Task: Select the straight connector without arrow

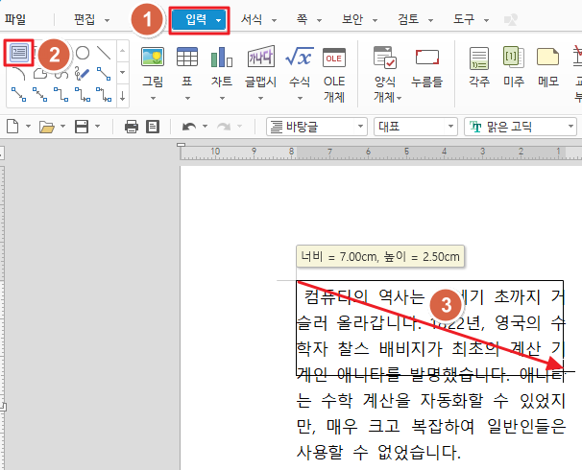Action: coord(104,74)
